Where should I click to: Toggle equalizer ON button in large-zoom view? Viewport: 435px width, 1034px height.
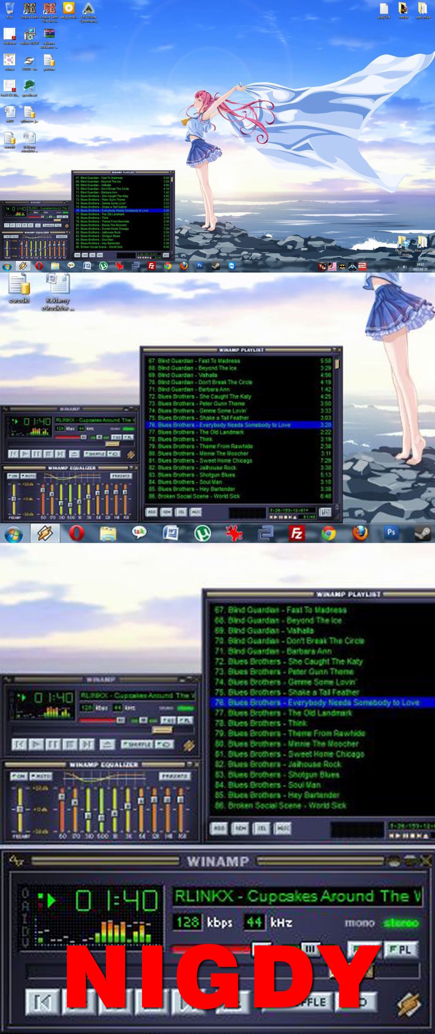point(19,776)
